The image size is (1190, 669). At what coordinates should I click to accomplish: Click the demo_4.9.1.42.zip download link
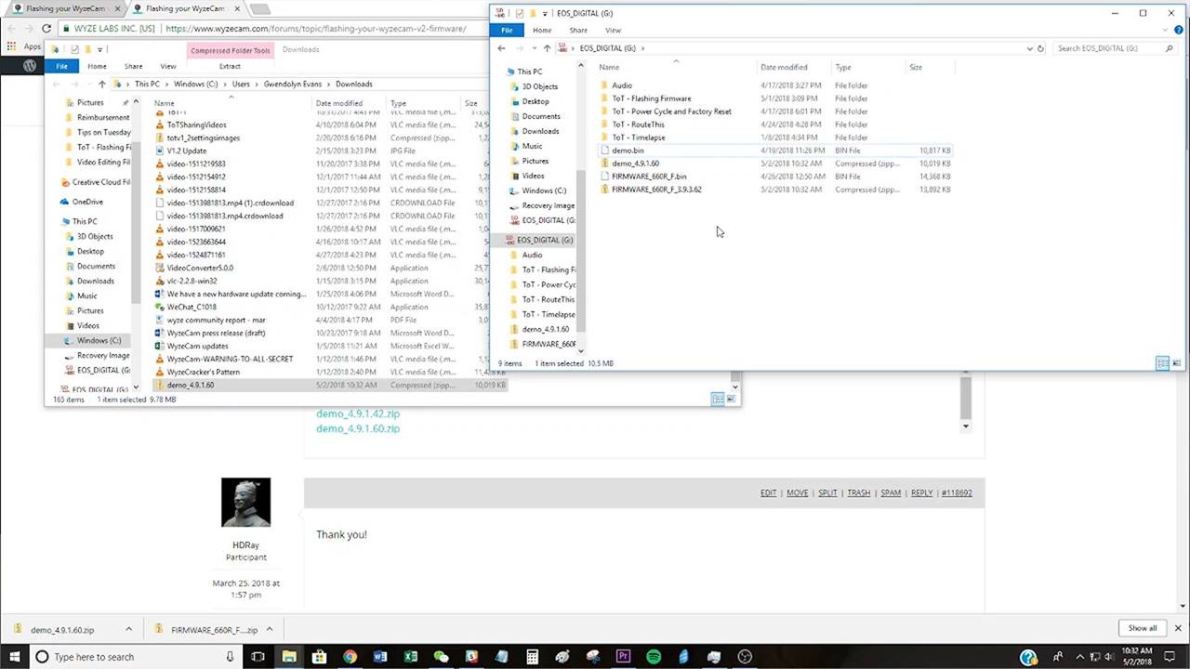click(x=358, y=414)
